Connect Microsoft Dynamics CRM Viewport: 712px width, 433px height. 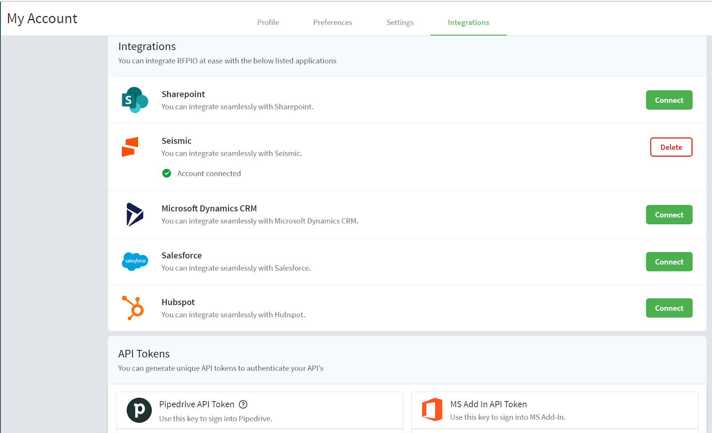[x=669, y=214]
